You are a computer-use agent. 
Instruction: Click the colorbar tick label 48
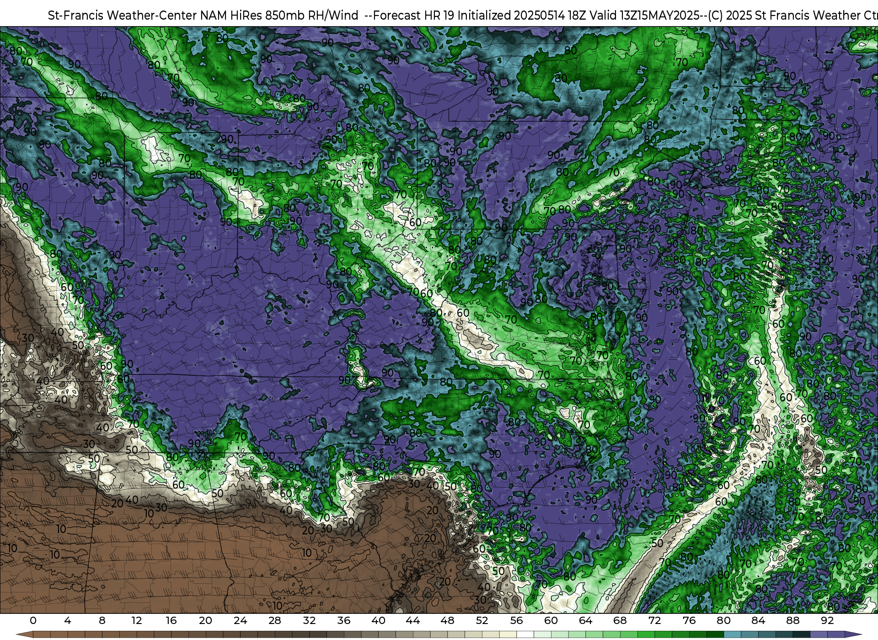point(447,620)
